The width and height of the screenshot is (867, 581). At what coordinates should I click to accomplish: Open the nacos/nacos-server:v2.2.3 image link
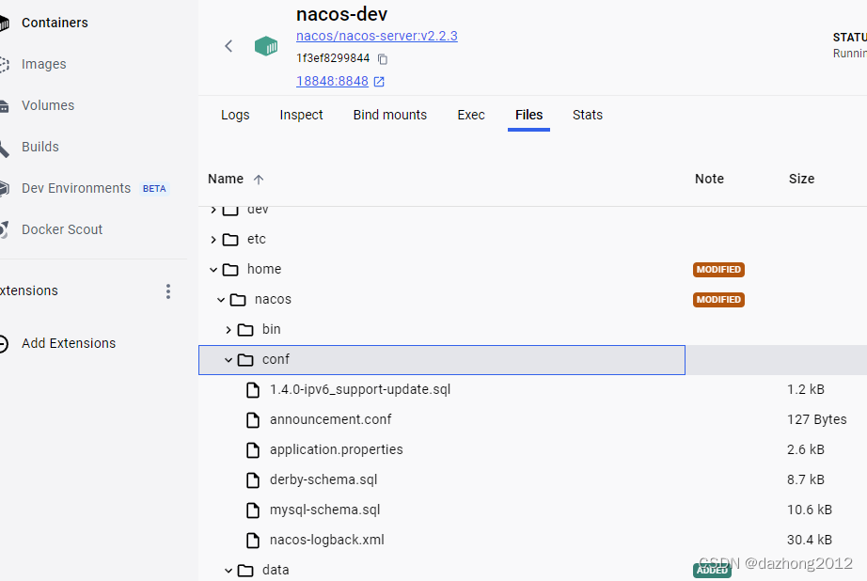pyautogui.click(x=376, y=36)
